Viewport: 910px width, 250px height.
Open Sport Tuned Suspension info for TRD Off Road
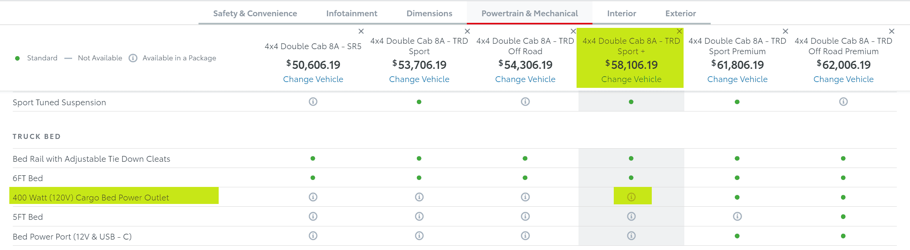[x=525, y=102]
